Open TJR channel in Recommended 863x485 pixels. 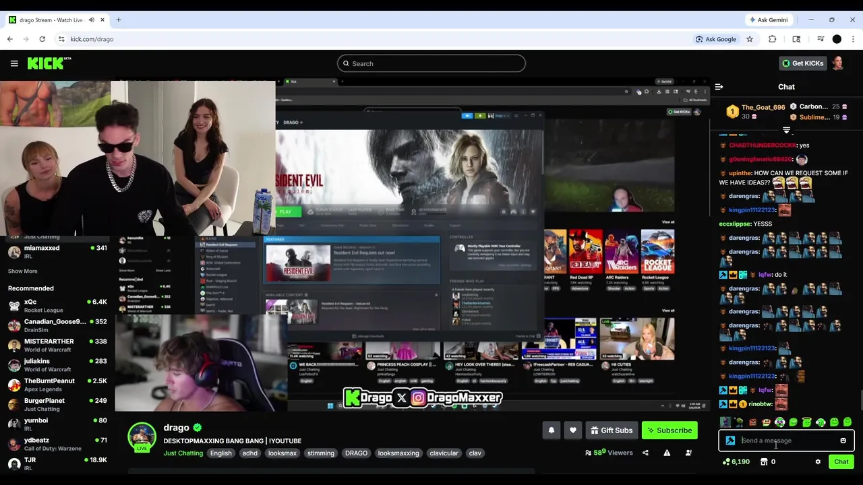pos(57,463)
